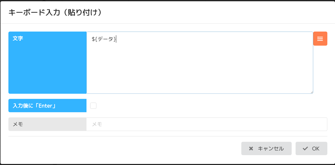Click the gray メモ label cell
Image resolution: width=335 pixels, height=165 pixels.
pos(47,124)
